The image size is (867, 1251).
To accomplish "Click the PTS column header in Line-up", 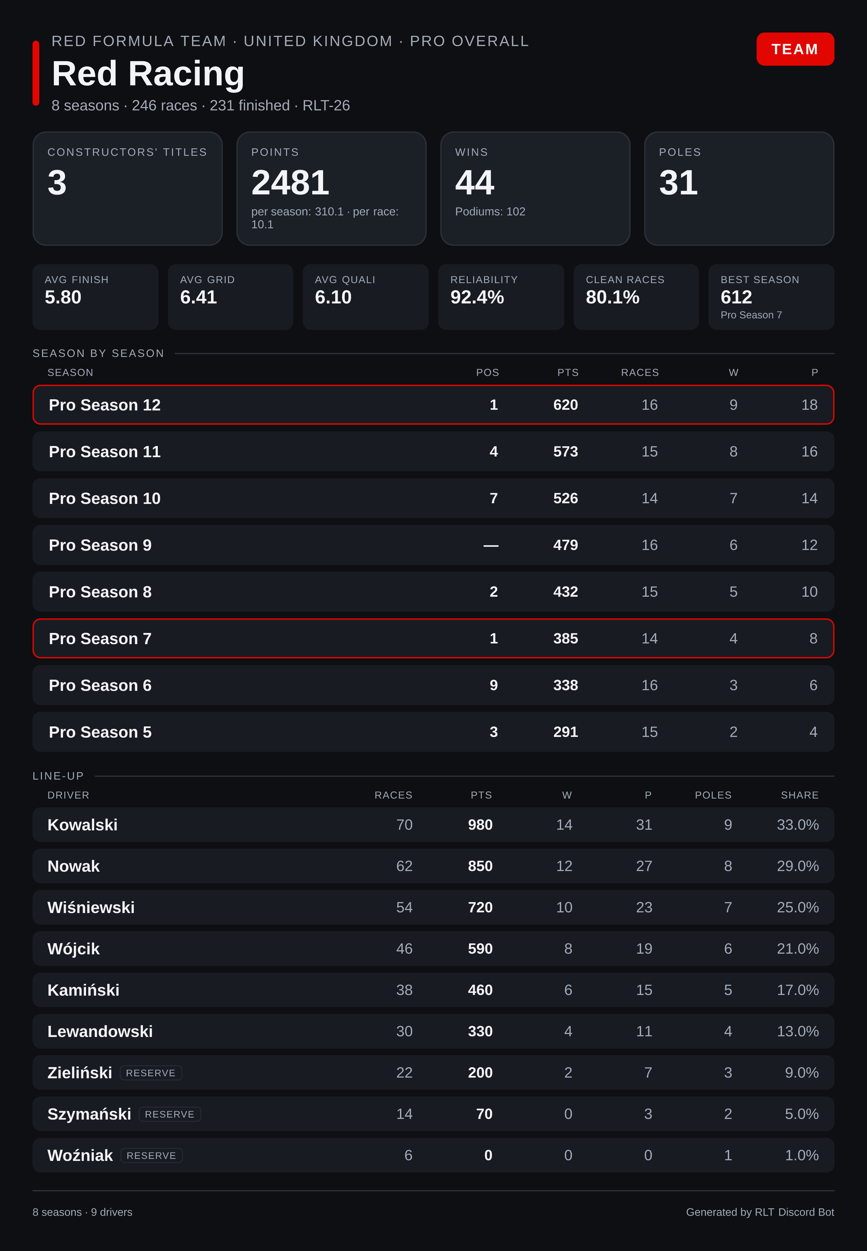I will [x=481, y=795].
